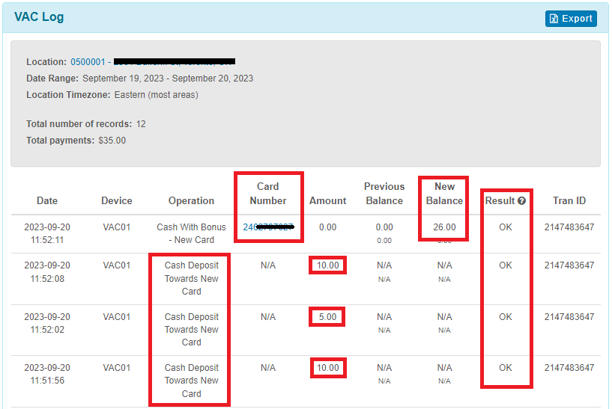Select the 26.00 new balance value
612x409 pixels.
(444, 227)
